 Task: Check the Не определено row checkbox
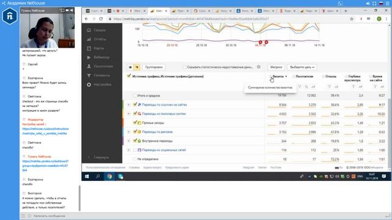[x=135, y=159]
